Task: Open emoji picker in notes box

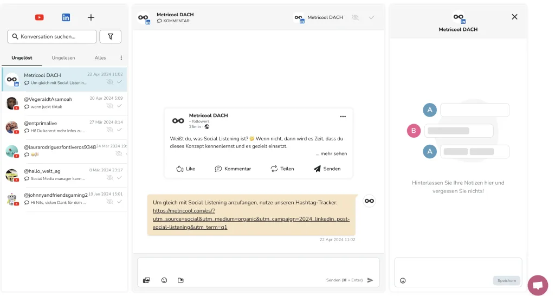Action: click(x=403, y=280)
